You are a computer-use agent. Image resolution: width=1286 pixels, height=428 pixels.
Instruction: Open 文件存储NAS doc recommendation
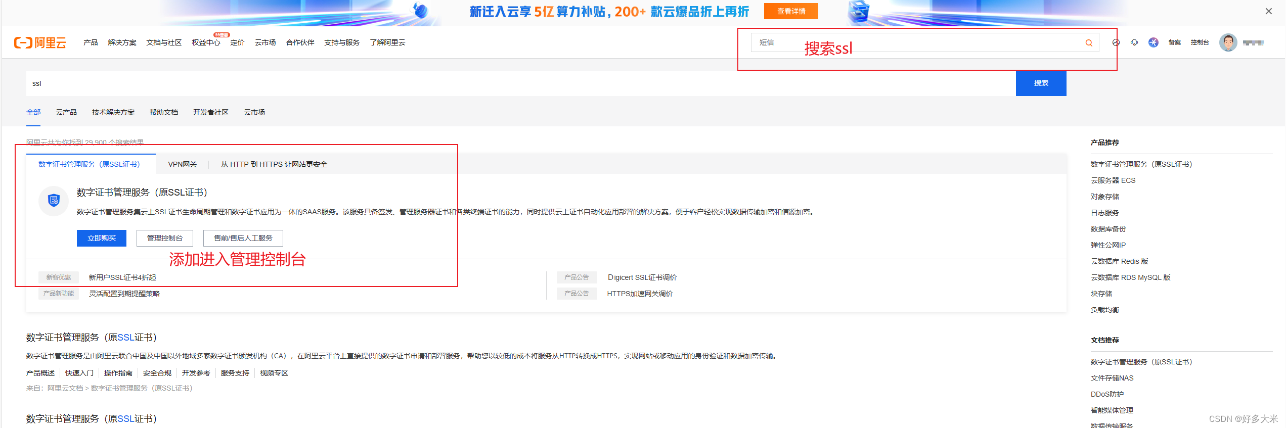click(1112, 378)
